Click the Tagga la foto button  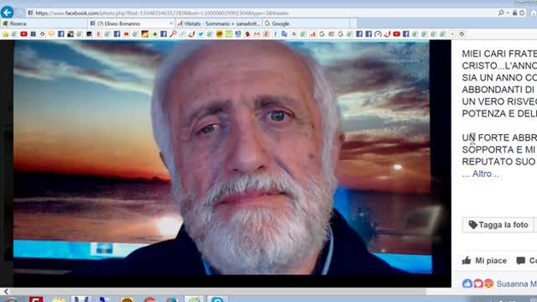point(498,225)
